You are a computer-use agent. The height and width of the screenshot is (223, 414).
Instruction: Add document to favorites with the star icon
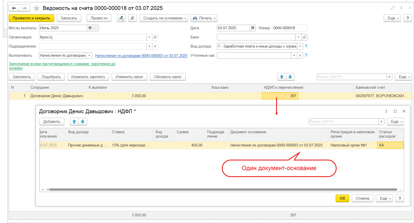(37, 8)
